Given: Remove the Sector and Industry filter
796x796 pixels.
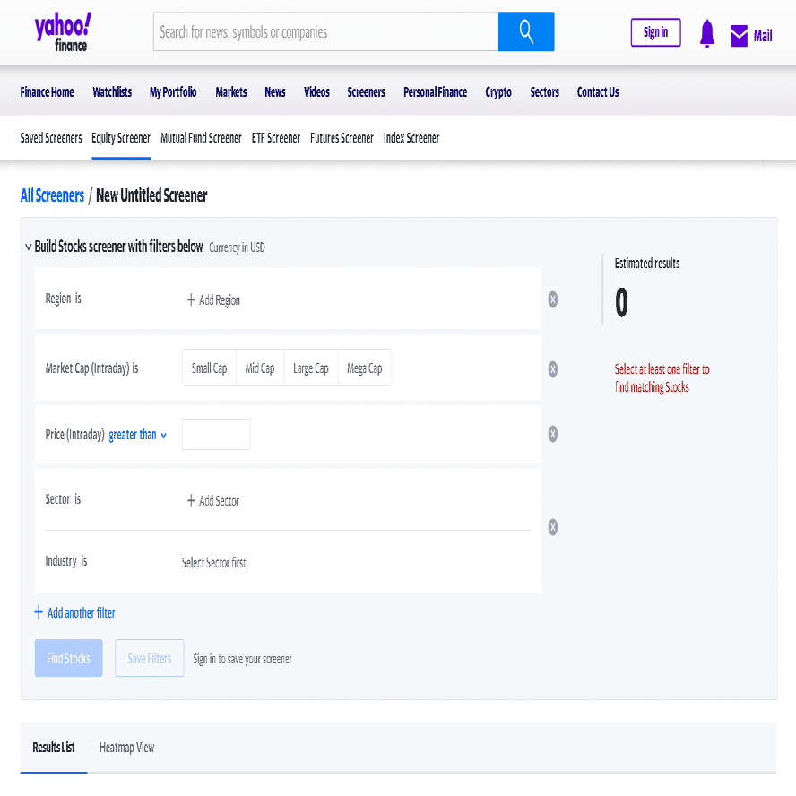Looking at the screenshot, I should click(x=553, y=527).
